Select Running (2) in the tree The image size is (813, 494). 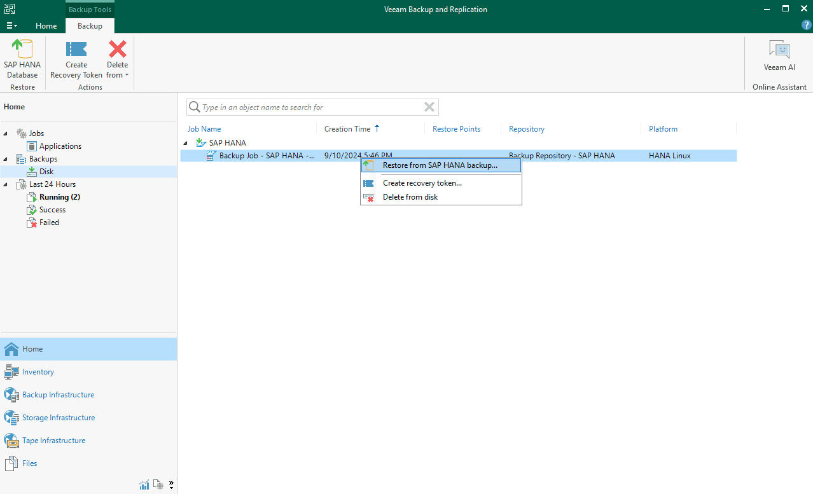pyautogui.click(x=59, y=197)
